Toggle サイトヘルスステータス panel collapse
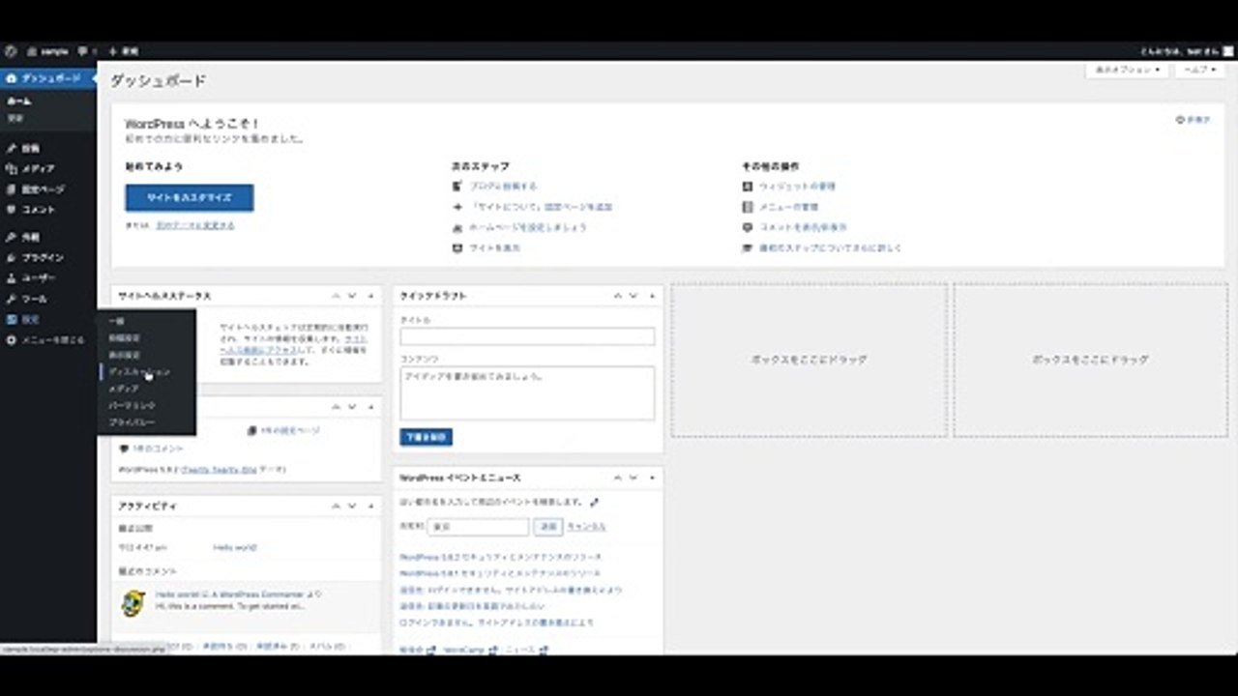Image resolution: width=1238 pixels, height=696 pixels. [370, 296]
